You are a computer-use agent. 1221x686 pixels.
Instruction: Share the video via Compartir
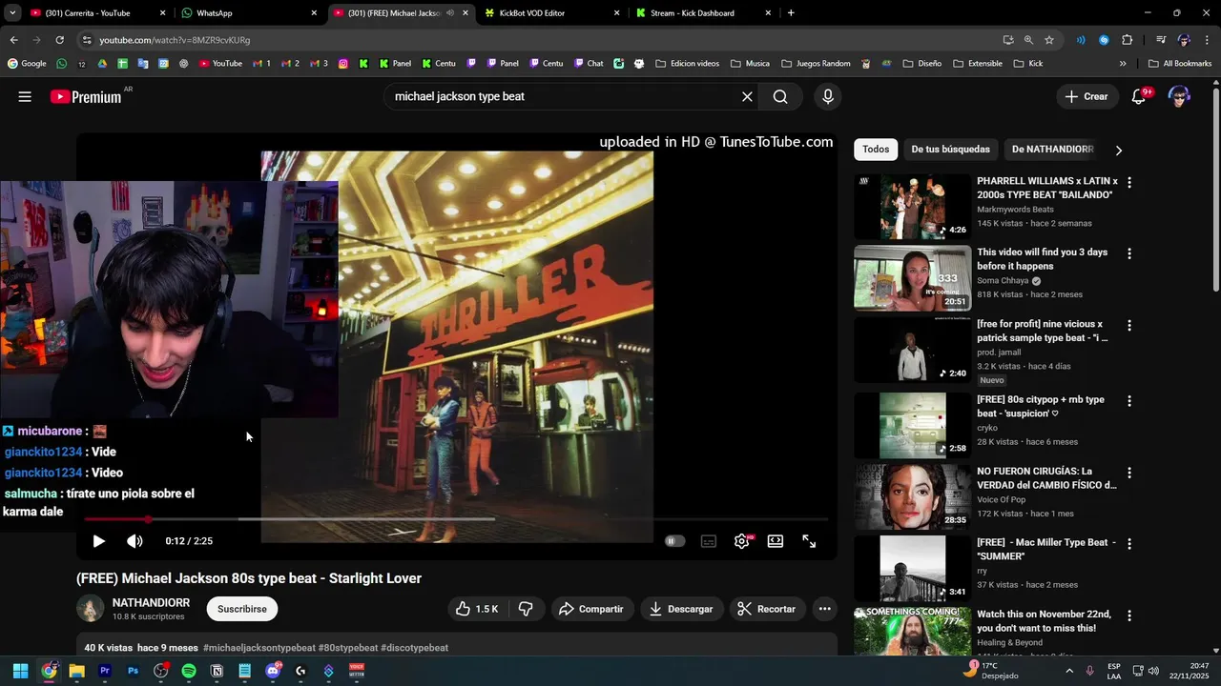click(591, 609)
